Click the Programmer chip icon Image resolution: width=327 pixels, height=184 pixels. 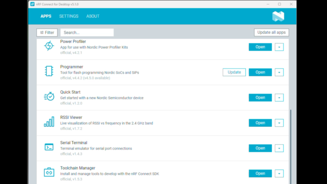click(x=49, y=71)
